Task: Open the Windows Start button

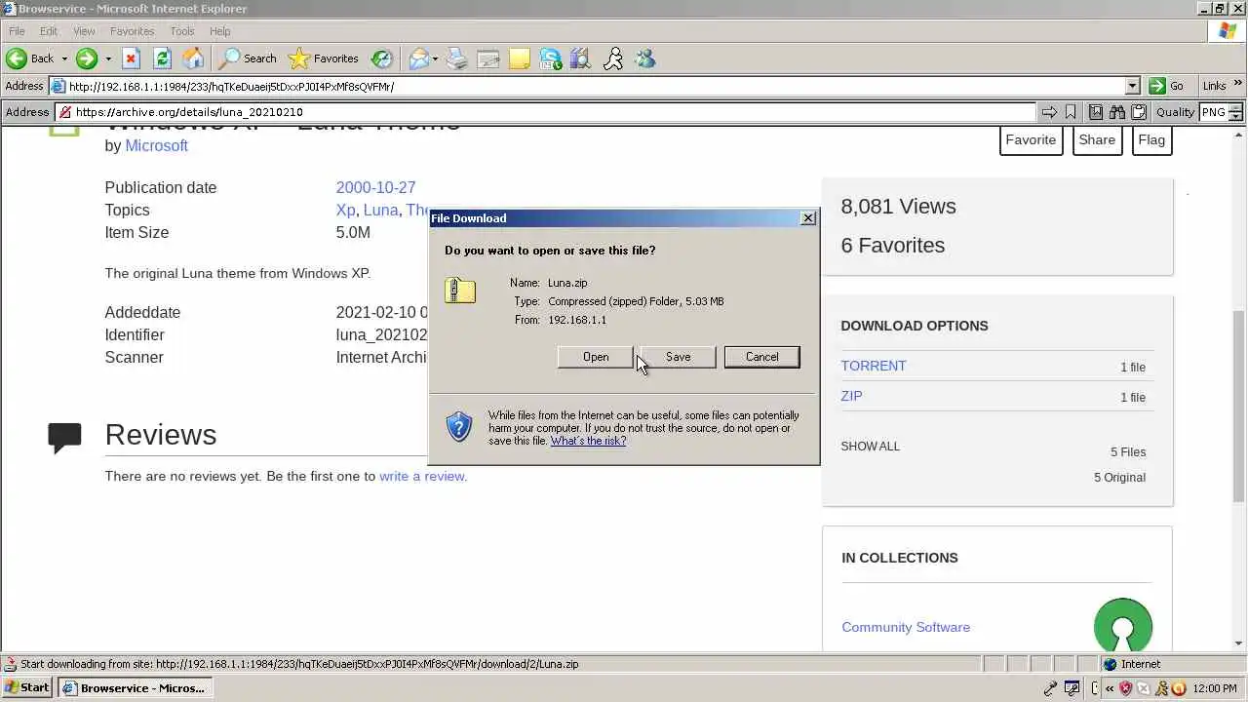Action: (27, 687)
